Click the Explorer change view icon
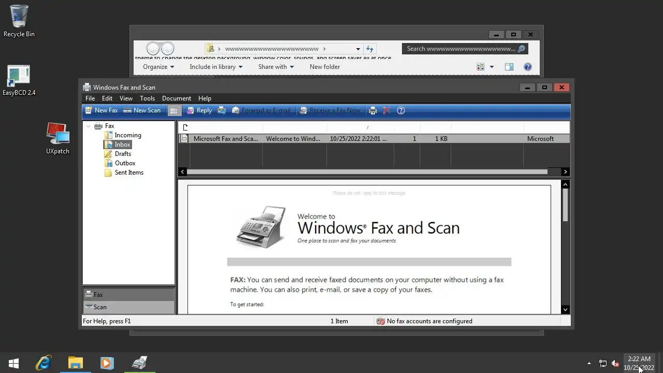 [x=480, y=67]
